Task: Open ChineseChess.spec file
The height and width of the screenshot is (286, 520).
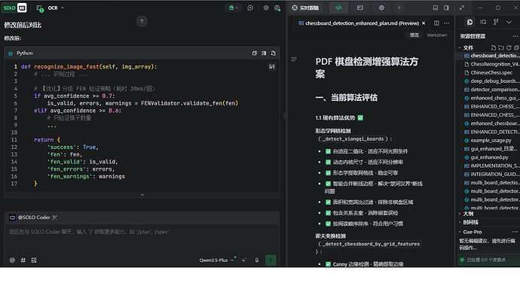Action: click(x=488, y=72)
